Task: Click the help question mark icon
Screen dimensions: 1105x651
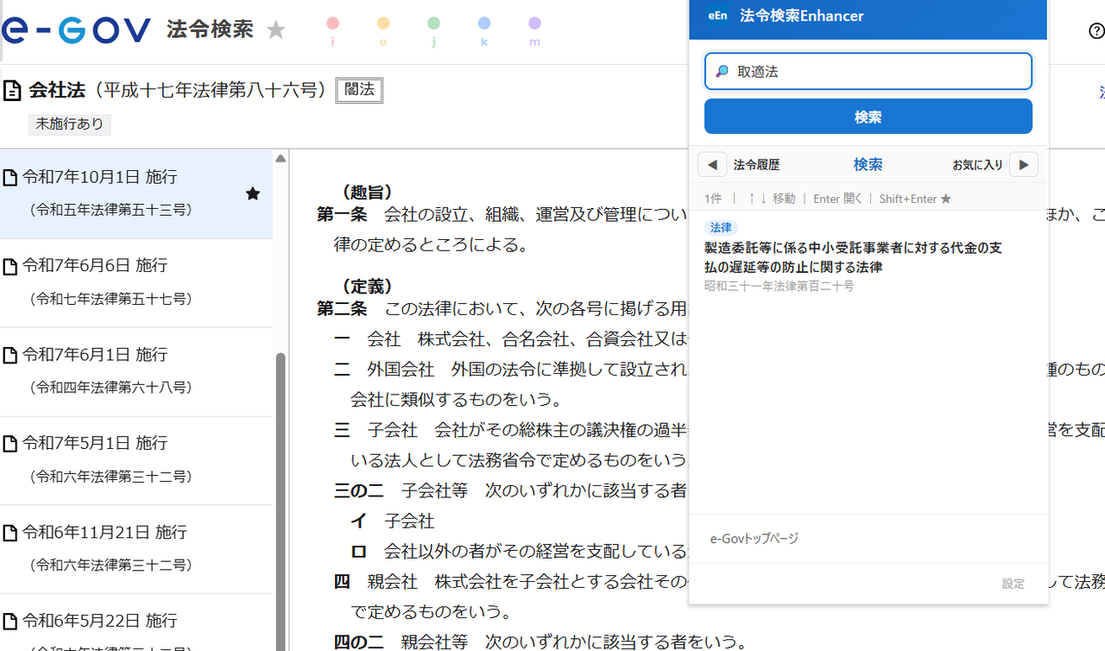Action: [1097, 31]
